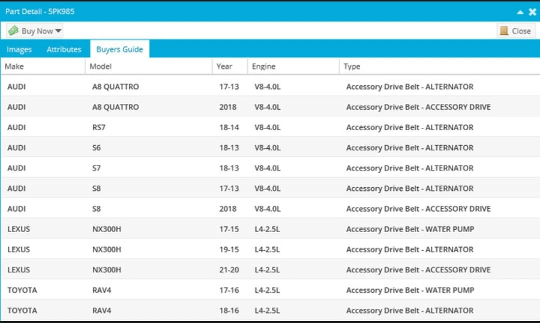This screenshot has width=540, height=323.
Task: Click the Buy Now money icon
Action: [13, 30]
